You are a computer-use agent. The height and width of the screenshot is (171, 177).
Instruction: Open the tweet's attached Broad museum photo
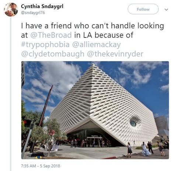[x=95, y=110]
